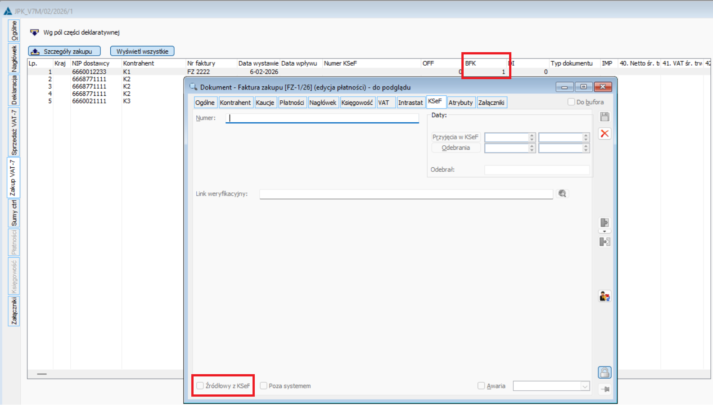This screenshot has width=713, height=407.
Task: Click the 'Szczegóły zakupu' button
Action: [x=64, y=51]
